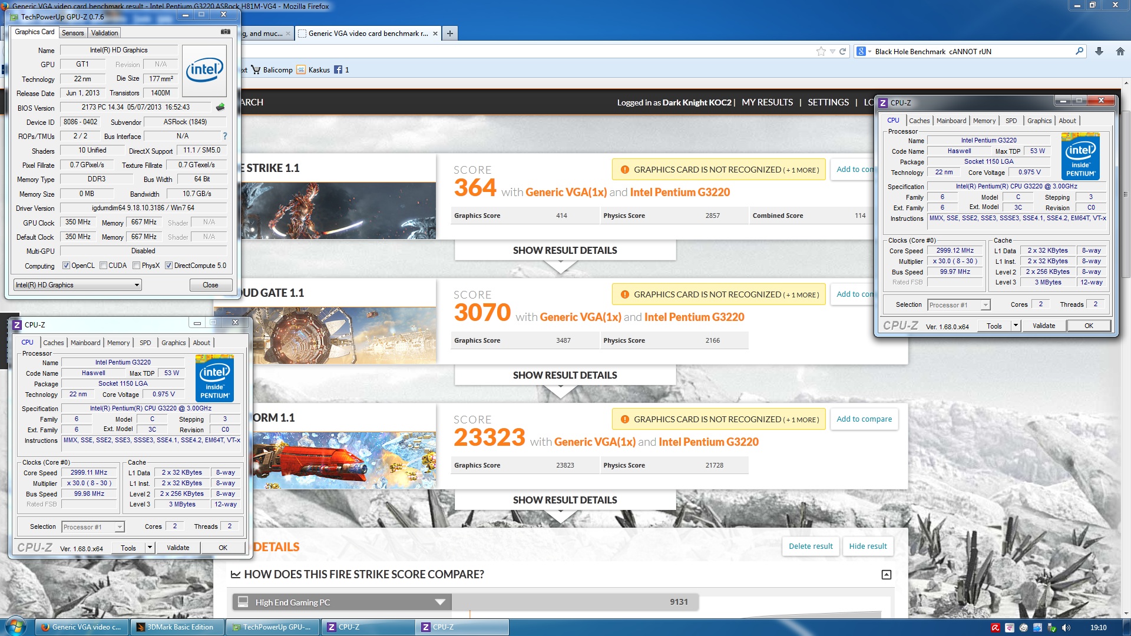This screenshot has height=636, width=1131.
Task: Go to Firefox home page icon
Action: [1120, 51]
